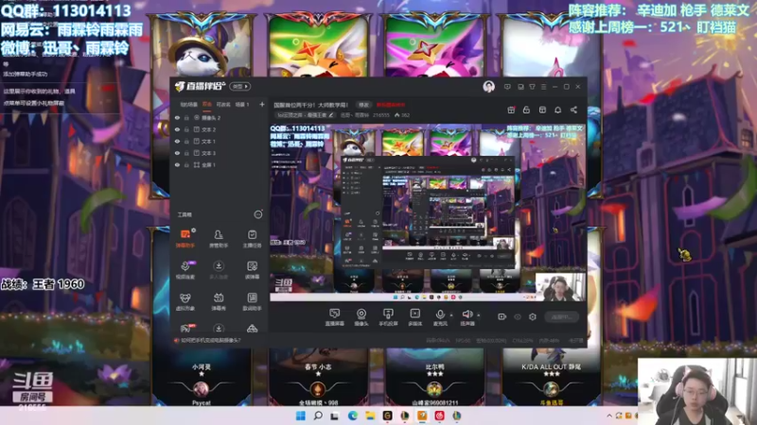The width and height of the screenshot is (757, 425).
Task: Add a 手机投屏 phone screen source
Action: [388, 317]
